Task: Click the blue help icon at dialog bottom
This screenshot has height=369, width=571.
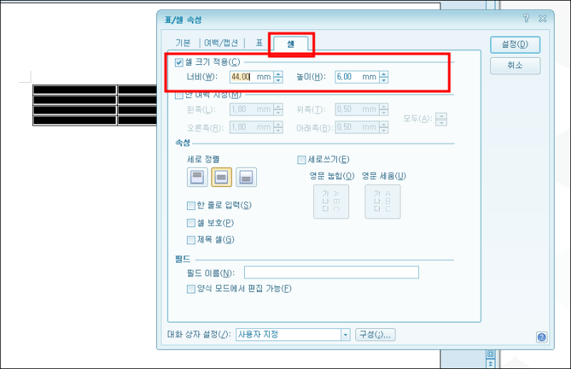Action: (542, 338)
